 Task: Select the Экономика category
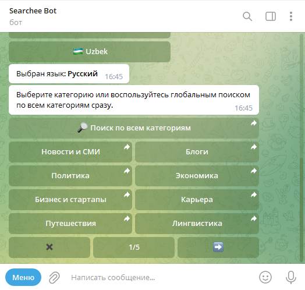197,176
